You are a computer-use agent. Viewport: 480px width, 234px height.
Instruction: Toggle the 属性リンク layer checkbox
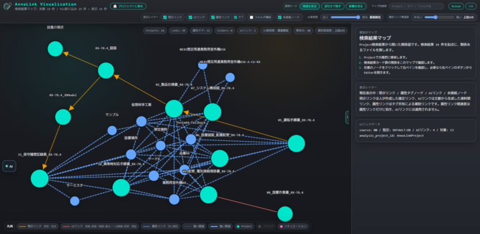point(213,17)
